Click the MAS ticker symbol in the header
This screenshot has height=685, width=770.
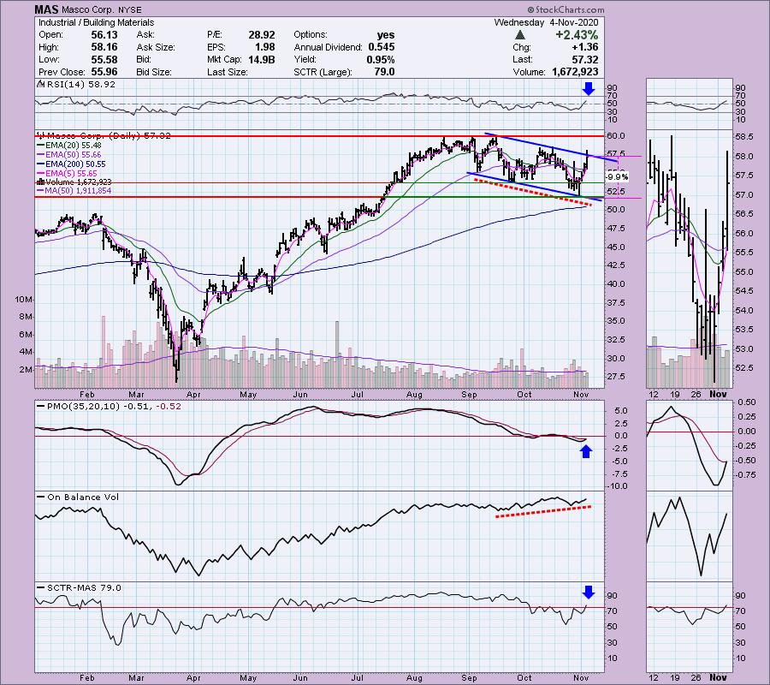(x=47, y=9)
